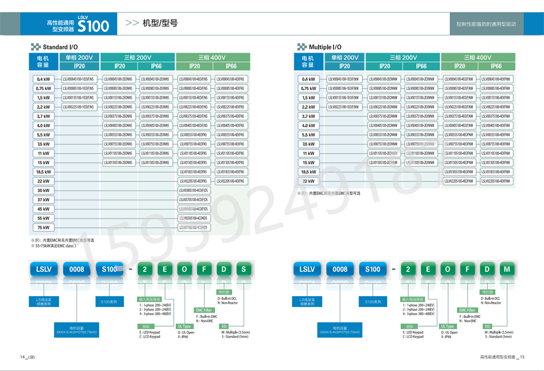
Task: Click 电机容量 header cell of Standard I/O table
Action: (x=43, y=62)
